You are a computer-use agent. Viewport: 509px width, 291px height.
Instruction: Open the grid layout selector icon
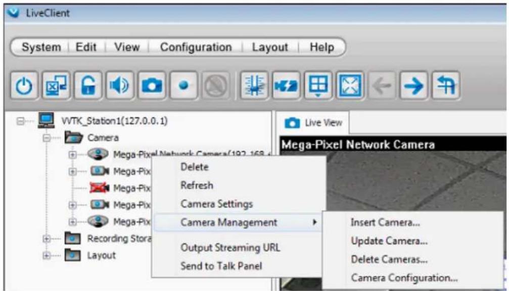[x=318, y=86]
